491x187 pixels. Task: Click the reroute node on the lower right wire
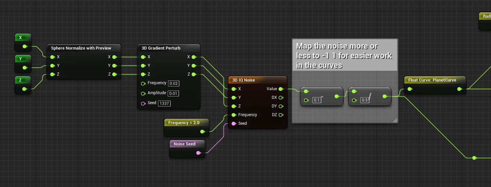coord(474,158)
